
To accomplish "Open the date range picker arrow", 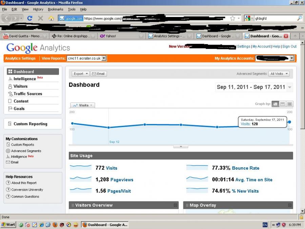I will [290, 87].
